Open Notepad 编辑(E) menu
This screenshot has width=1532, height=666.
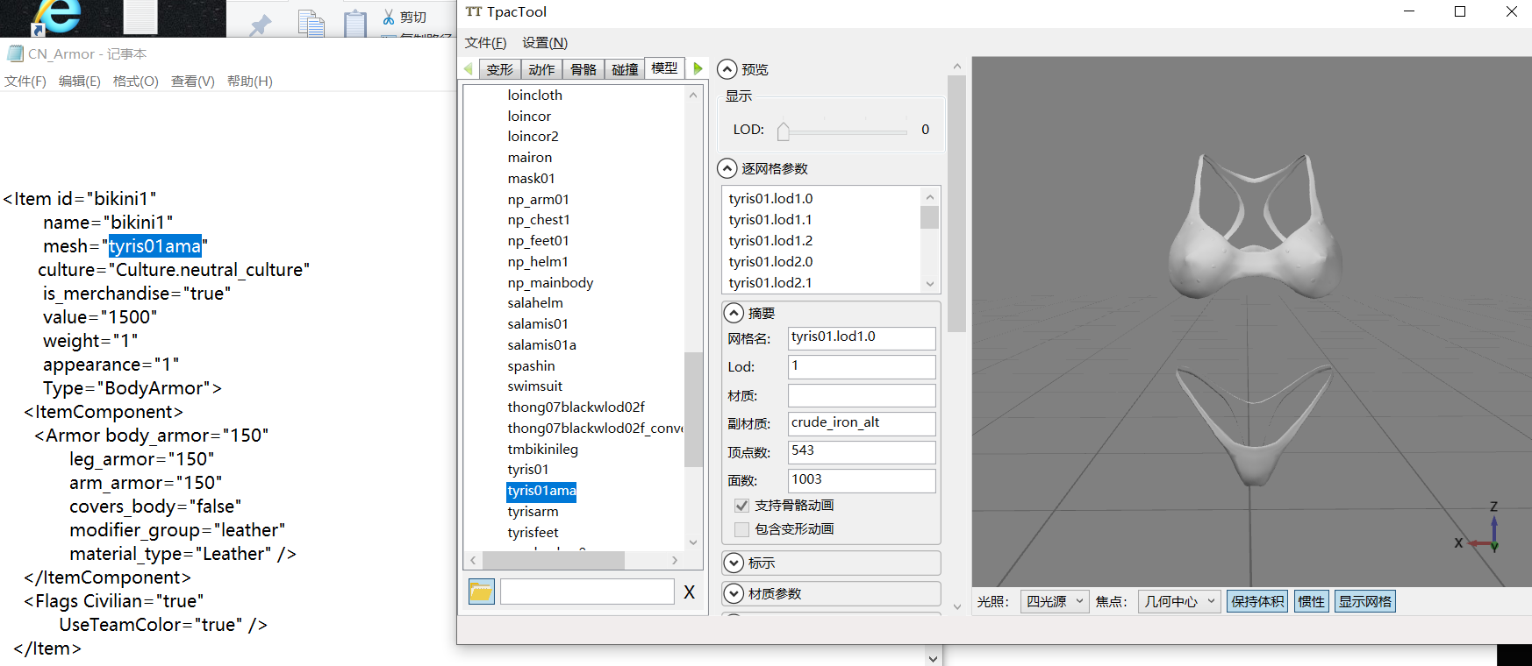[x=80, y=81]
